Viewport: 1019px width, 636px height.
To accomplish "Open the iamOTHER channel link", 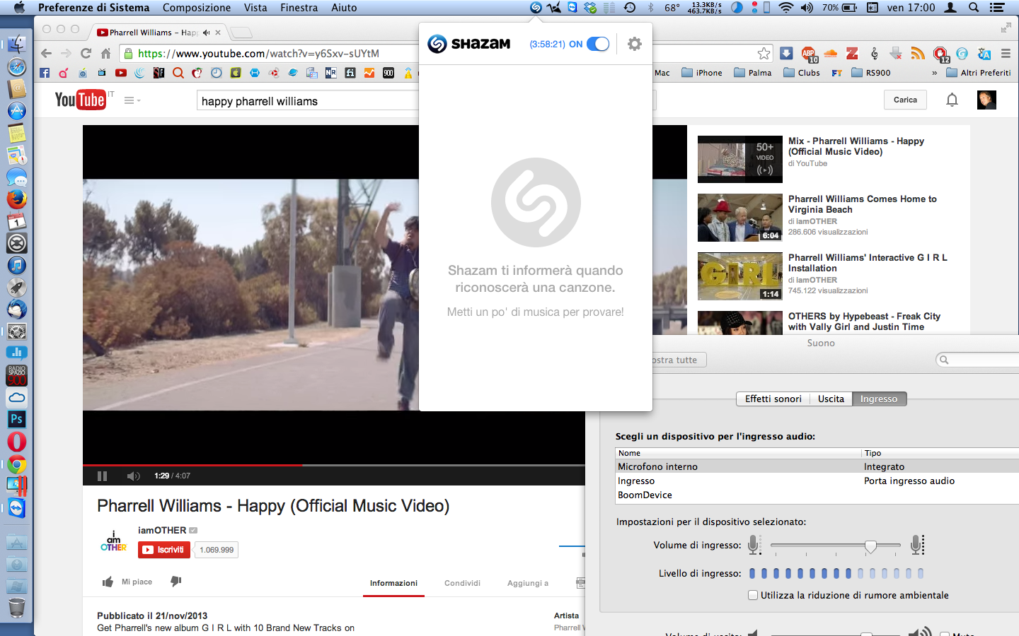I will (x=162, y=530).
